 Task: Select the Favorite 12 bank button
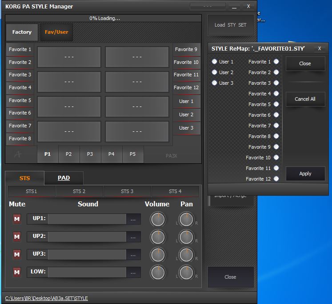pyautogui.click(x=186, y=87)
